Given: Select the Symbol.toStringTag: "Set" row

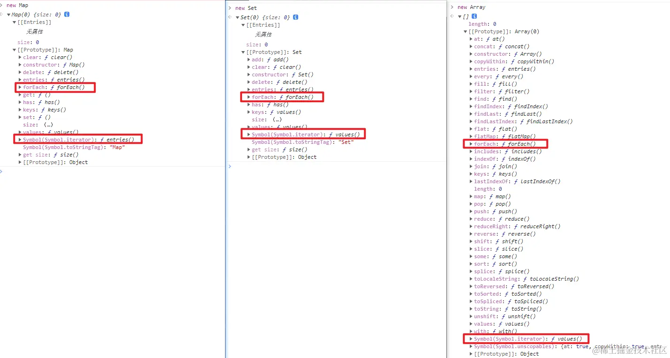Looking at the screenshot, I should click(302, 142).
